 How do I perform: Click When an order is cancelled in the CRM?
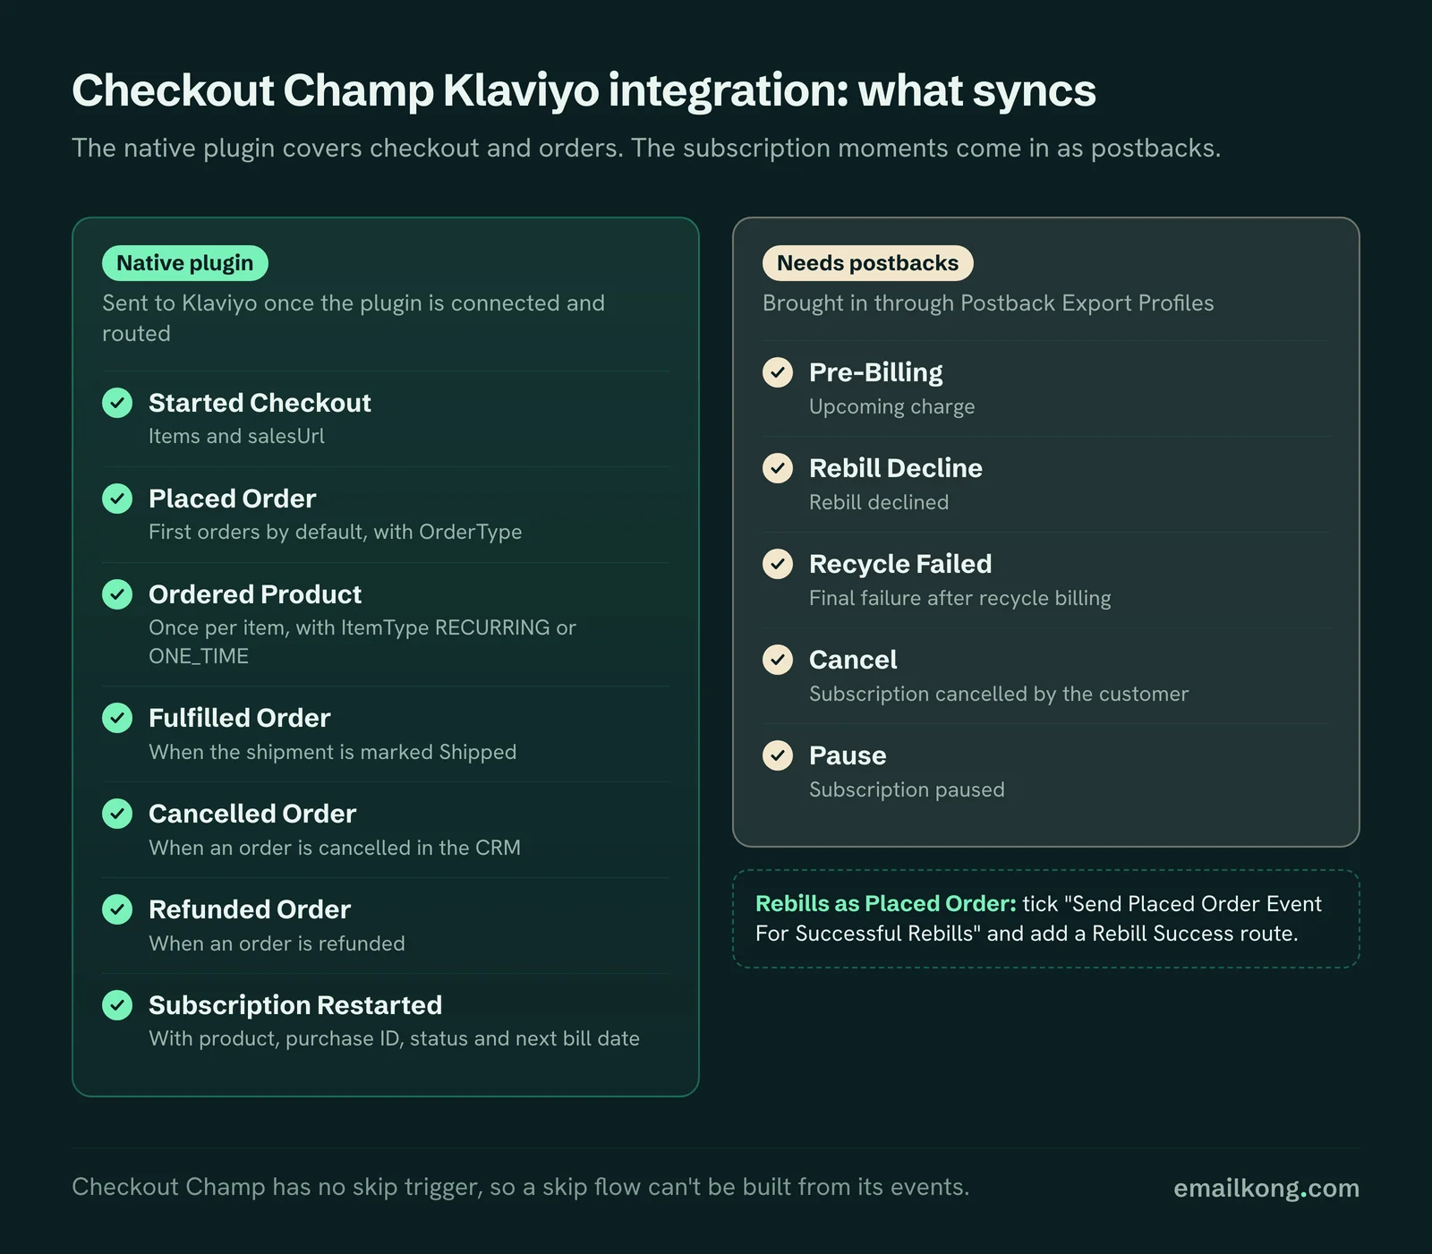coord(335,848)
